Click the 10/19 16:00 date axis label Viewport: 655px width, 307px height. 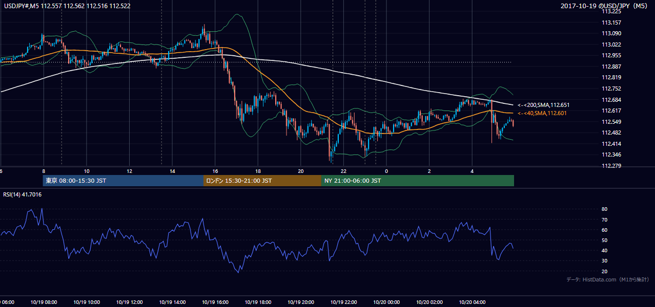click(x=215, y=302)
